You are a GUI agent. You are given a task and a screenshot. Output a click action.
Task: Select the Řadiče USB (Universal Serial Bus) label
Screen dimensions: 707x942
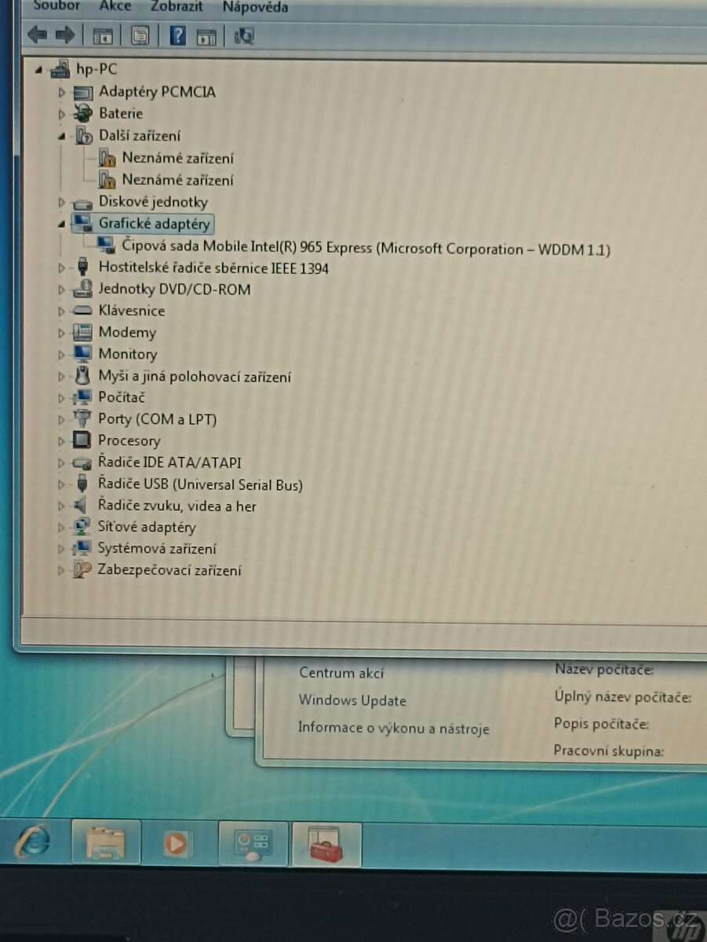tap(200, 484)
